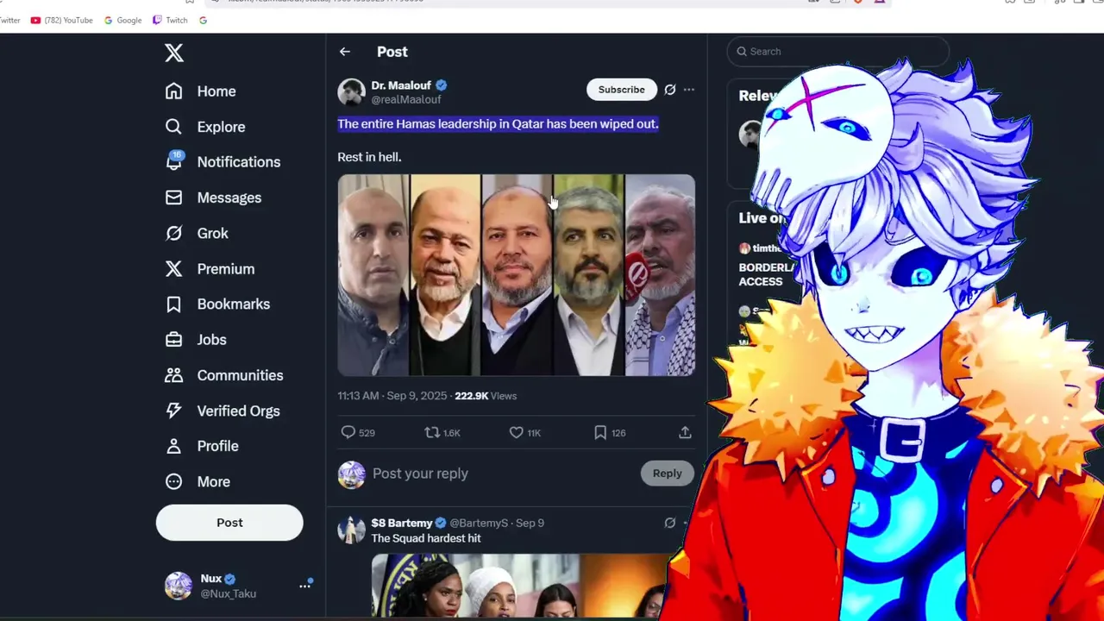
Task: Open Notifications bell with badge
Action: pos(174,161)
